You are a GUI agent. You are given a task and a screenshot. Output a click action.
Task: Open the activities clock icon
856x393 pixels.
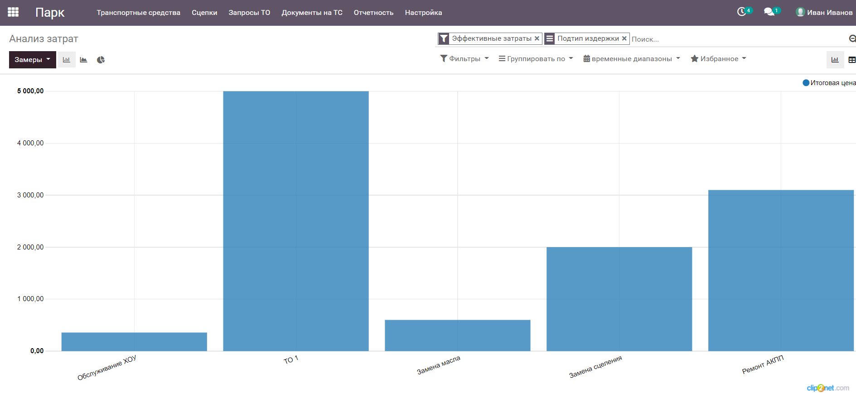click(x=742, y=12)
